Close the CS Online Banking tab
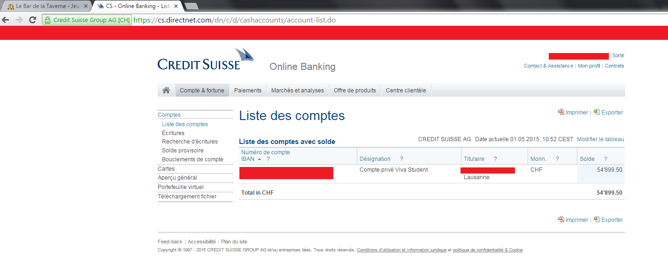 (x=176, y=6)
